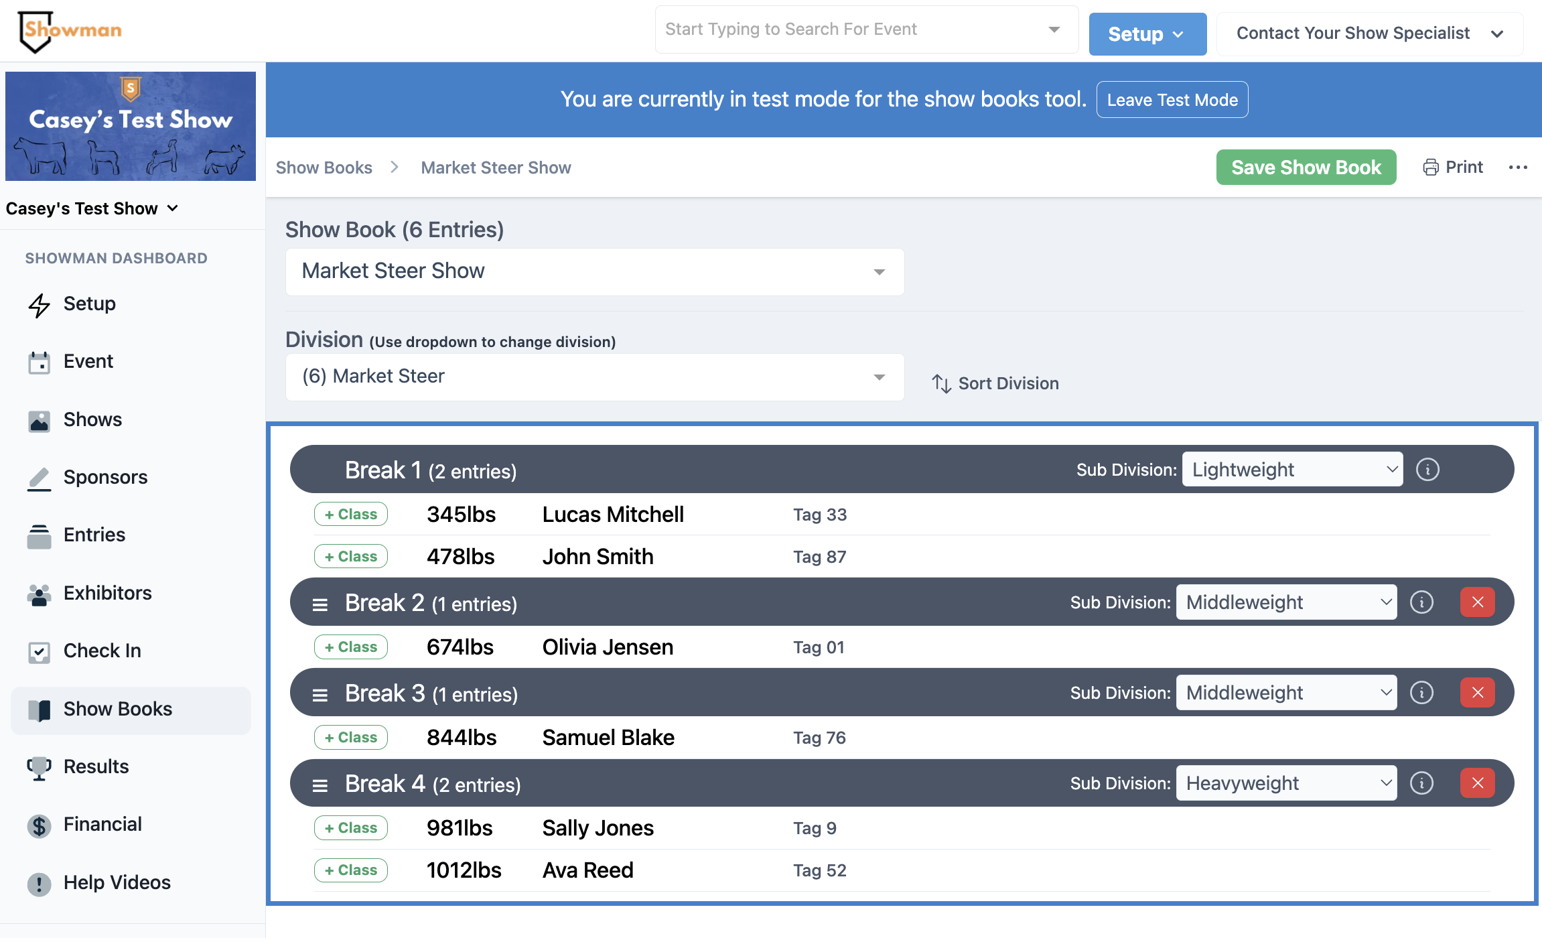The width and height of the screenshot is (1542, 938).
Task: Expand the Market Steer Show book dropdown
Action: 594,271
